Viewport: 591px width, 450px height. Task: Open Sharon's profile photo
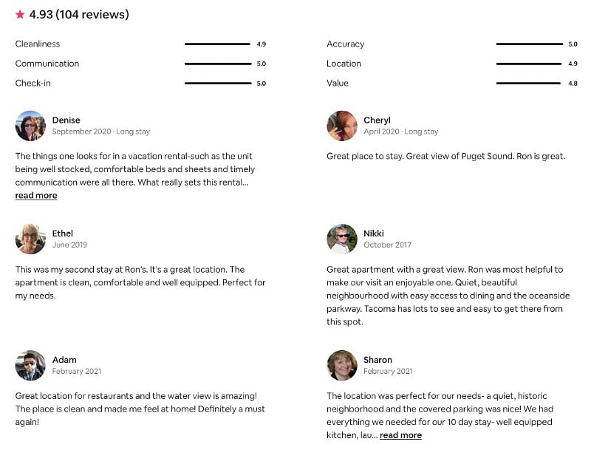342,366
